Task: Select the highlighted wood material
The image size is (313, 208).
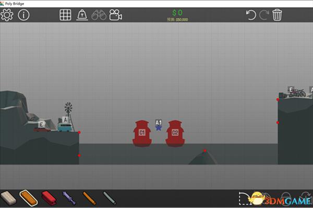Action: (x=29, y=198)
